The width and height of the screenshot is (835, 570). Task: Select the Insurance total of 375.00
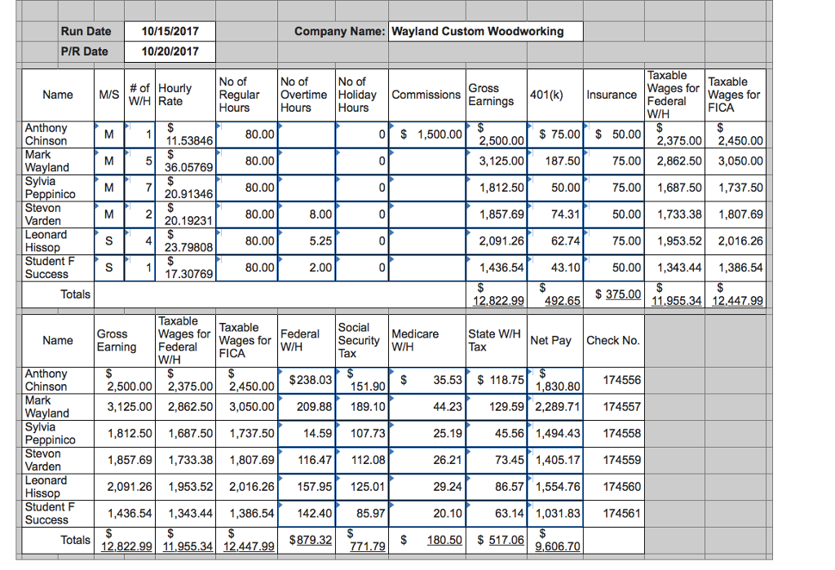pyautogui.click(x=612, y=294)
